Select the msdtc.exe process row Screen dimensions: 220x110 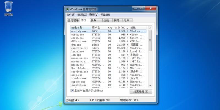[x=108, y=65]
